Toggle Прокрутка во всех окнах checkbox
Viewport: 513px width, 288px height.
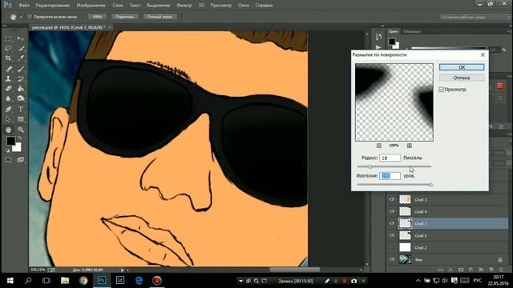(30, 17)
